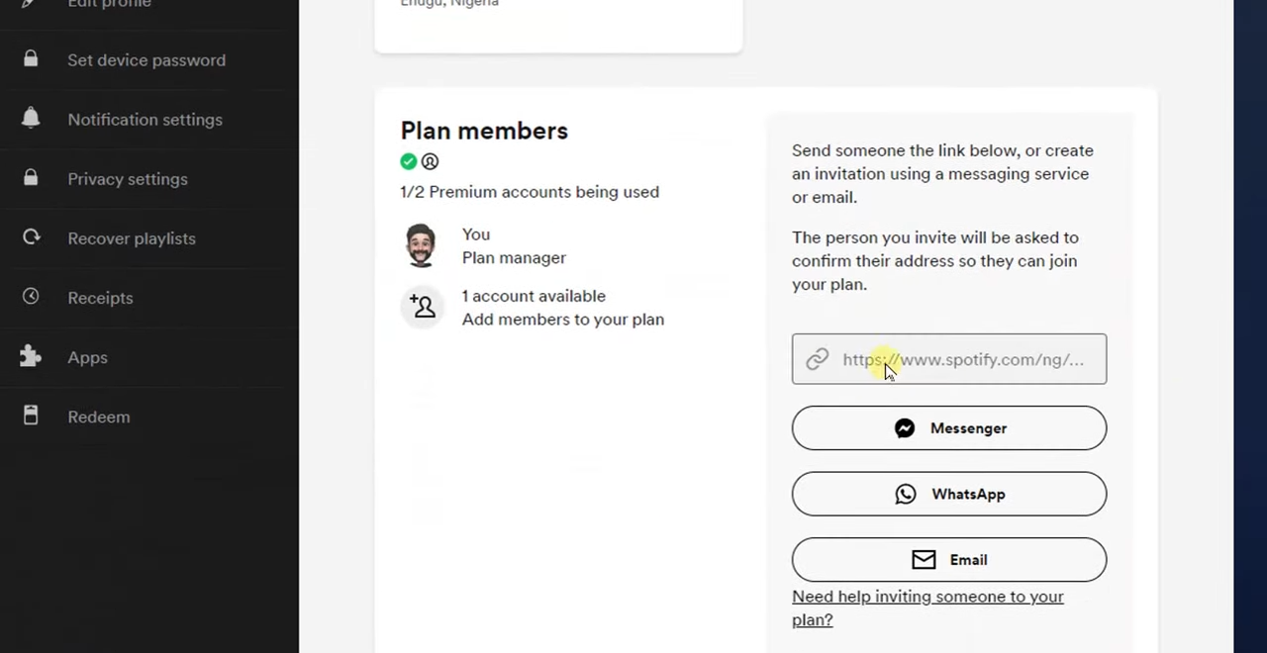The image size is (1267, 653).
Task: Click the green verified checkmark under Plan members
Action: click(x=409, y=161)
